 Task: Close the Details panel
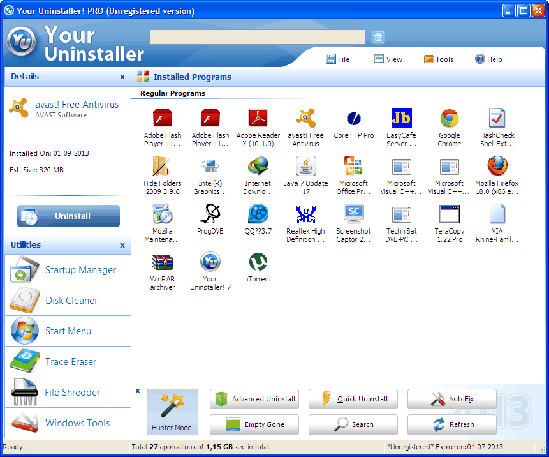[x=122, y=77]
